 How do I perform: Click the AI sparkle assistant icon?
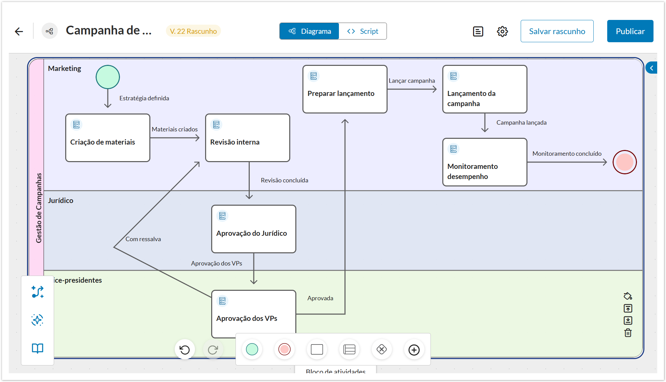click(37, 320)
